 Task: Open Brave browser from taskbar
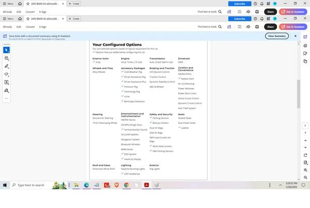(116, 185)
